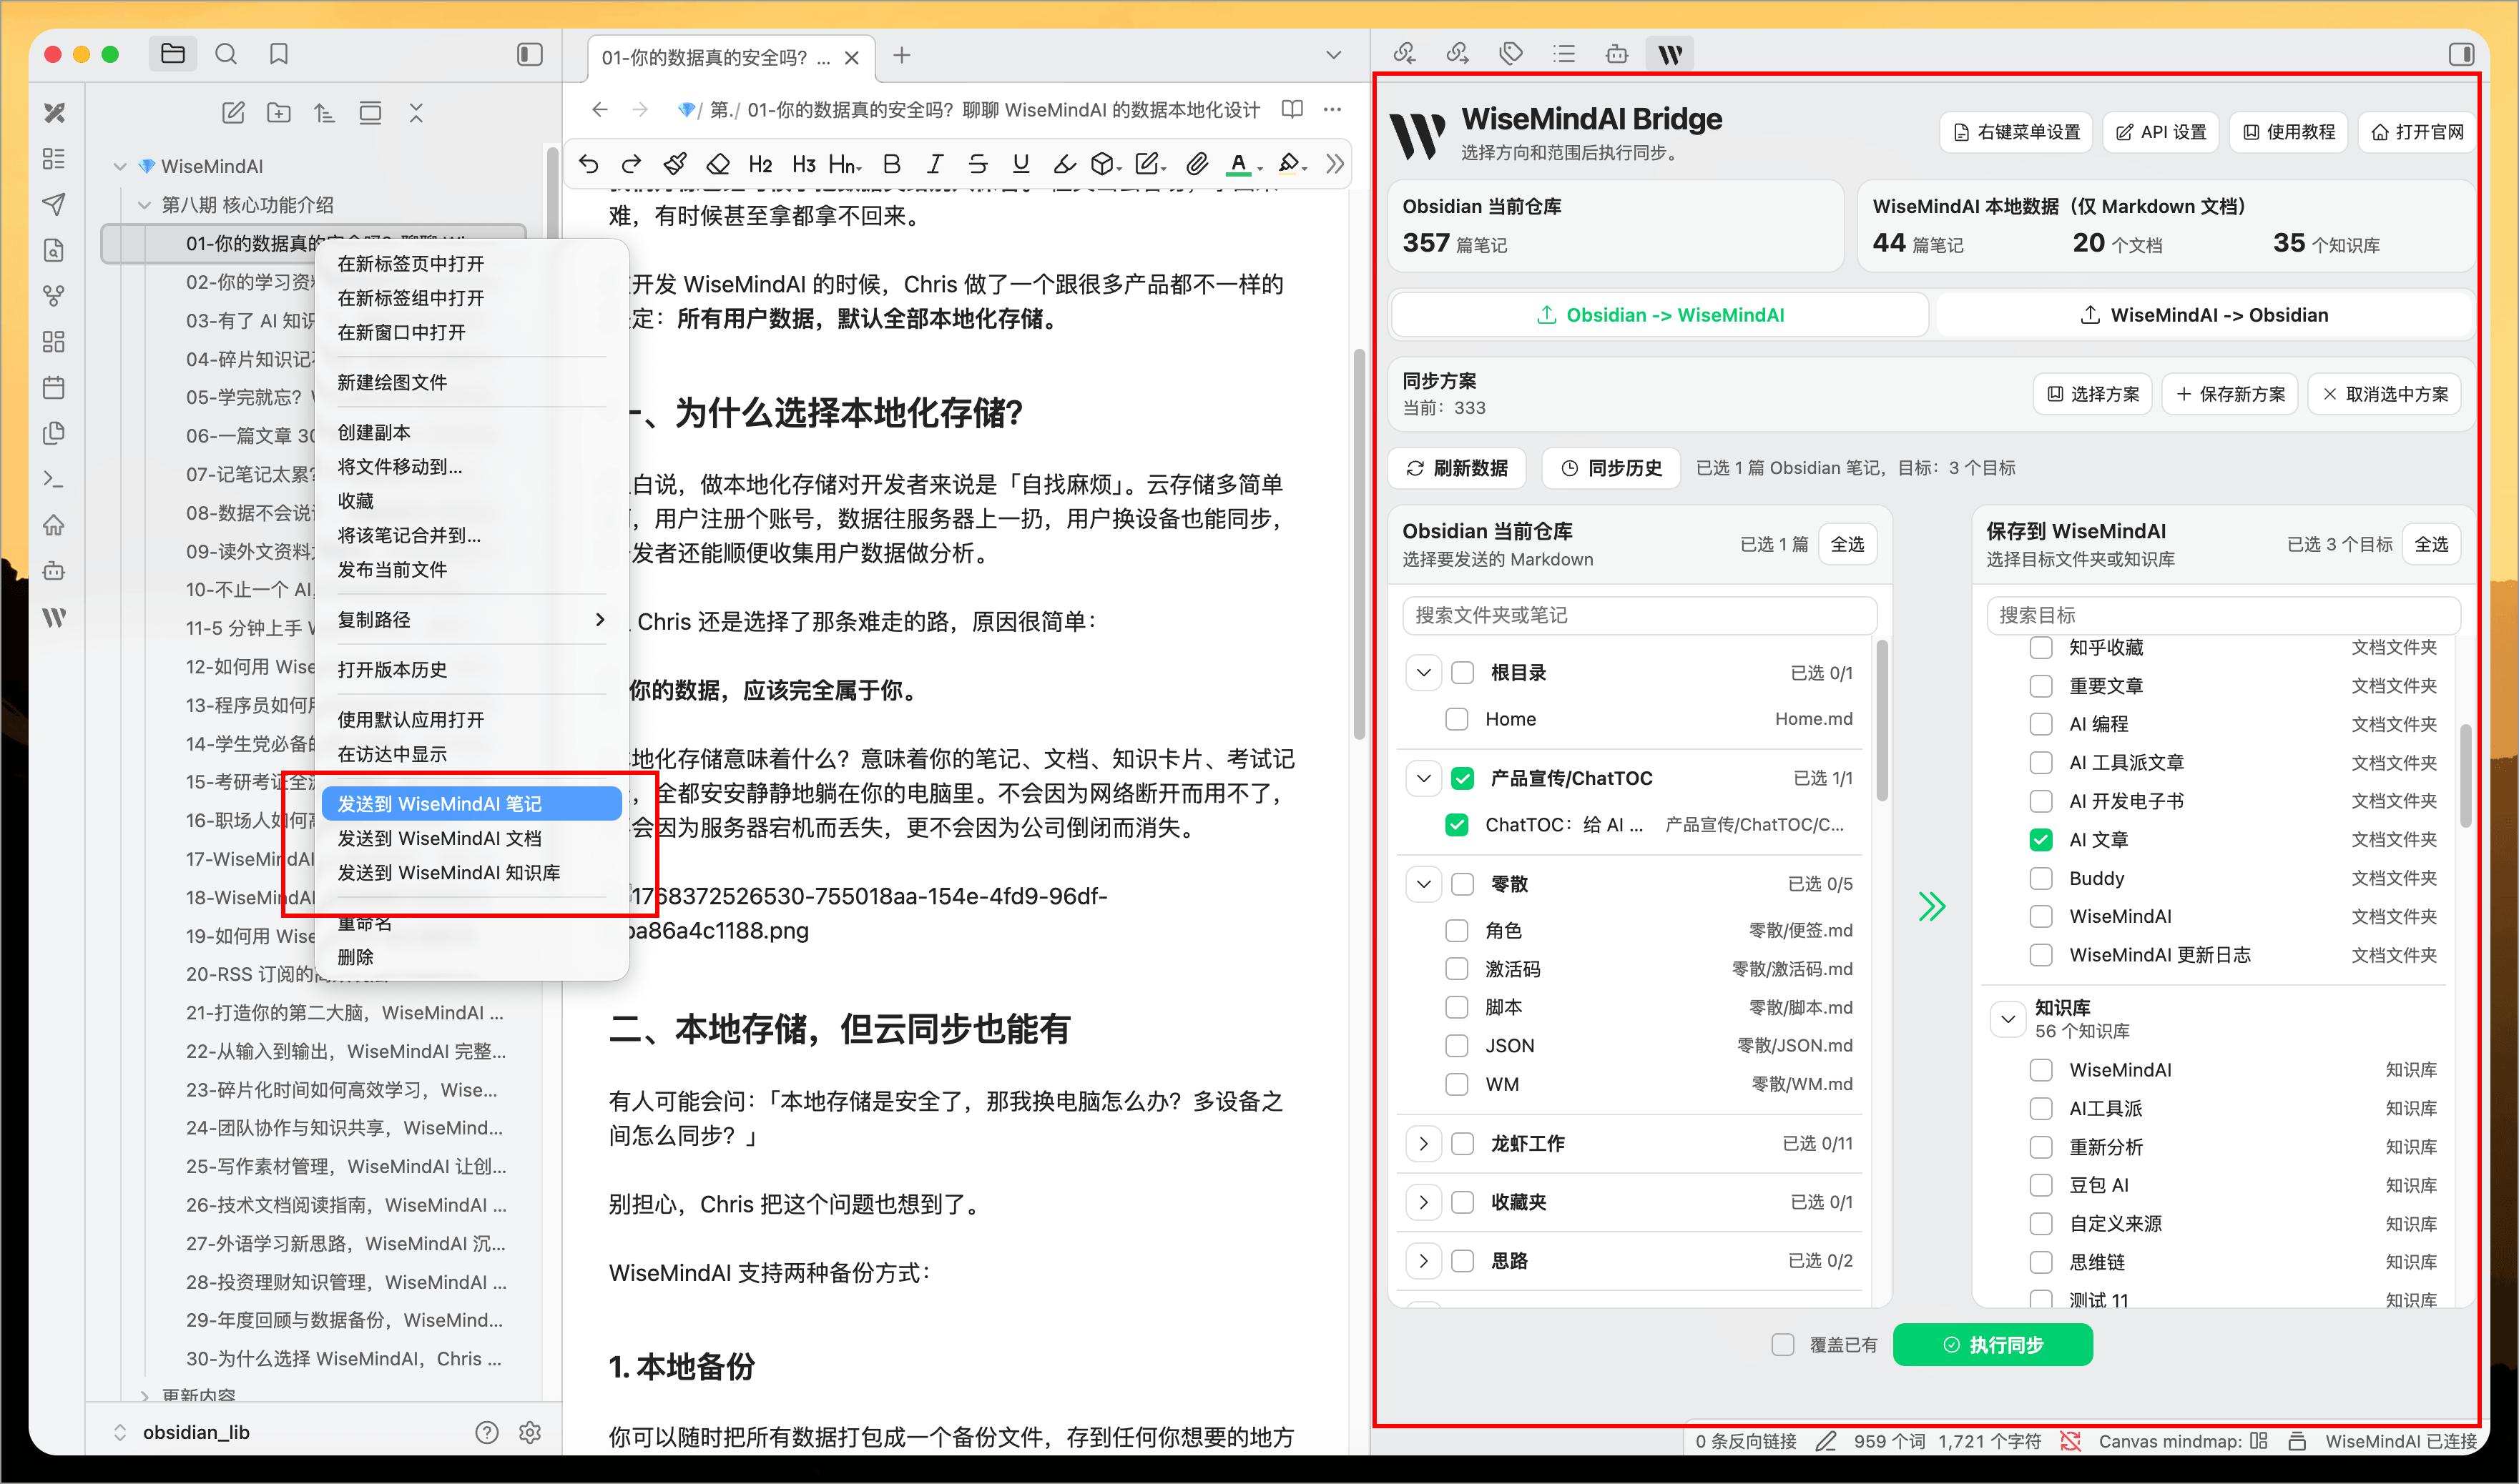Open 同步历史 sync history
The height and width of the screenshot is (1484, 2519).
coord(1611,468)
